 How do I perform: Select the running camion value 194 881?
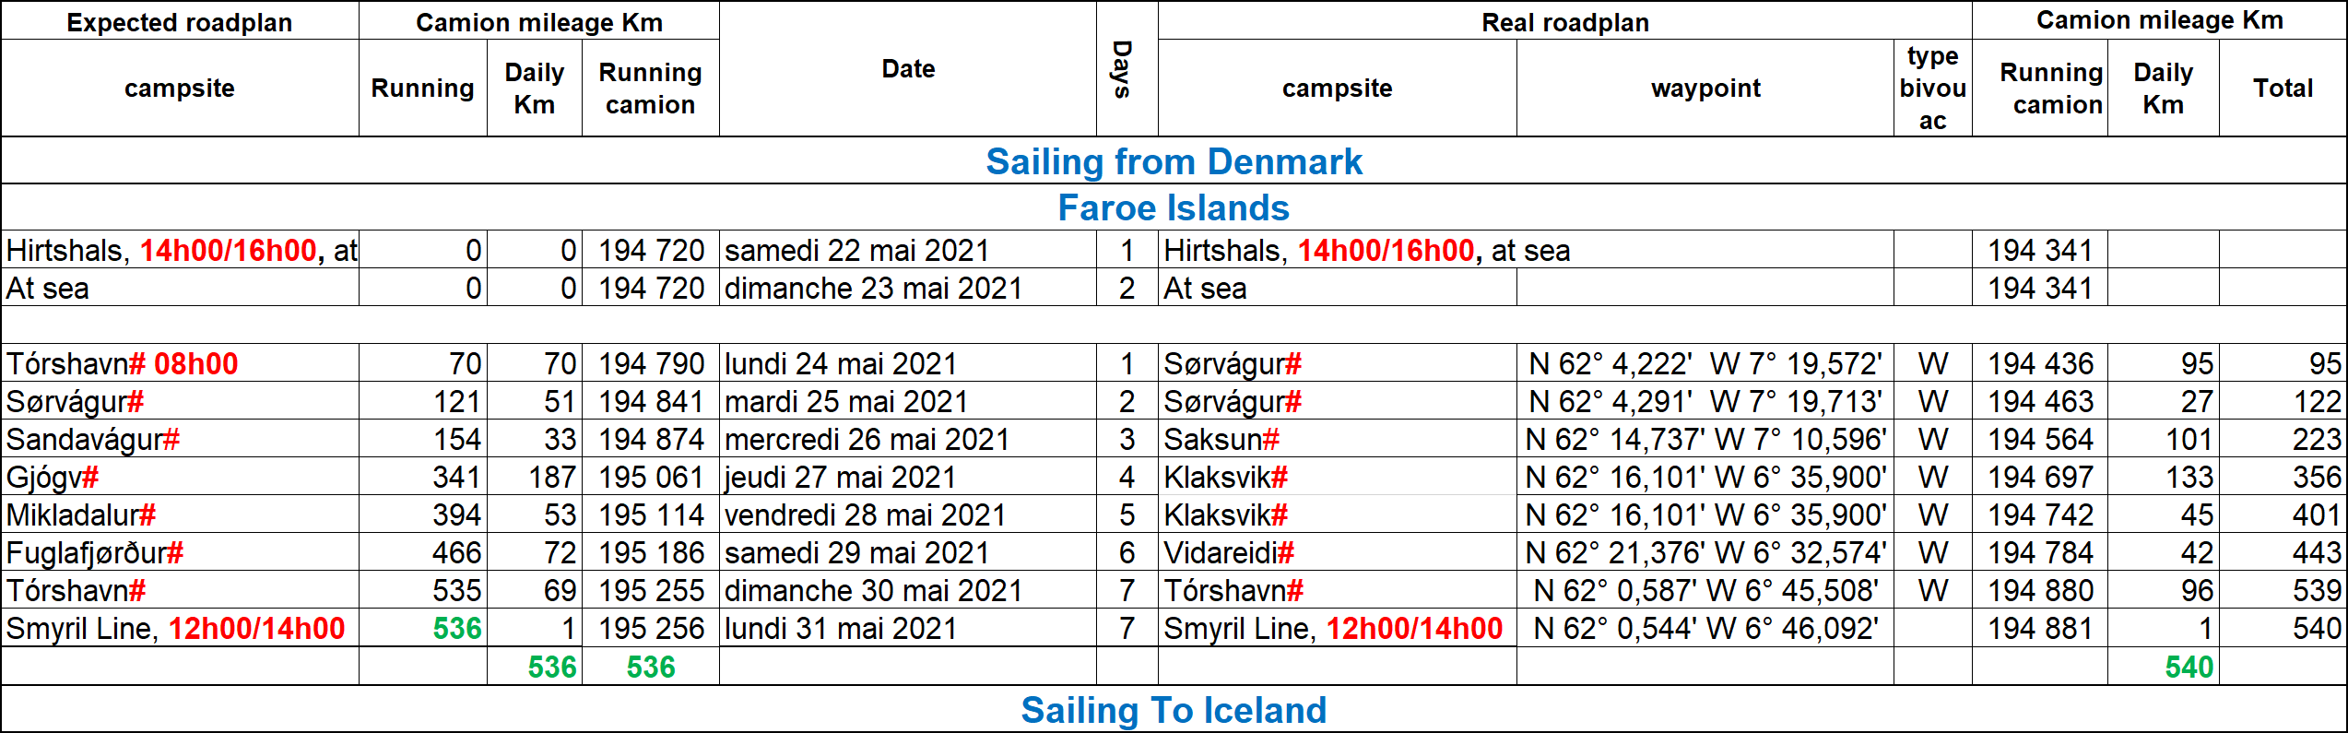click(2040, 629)
